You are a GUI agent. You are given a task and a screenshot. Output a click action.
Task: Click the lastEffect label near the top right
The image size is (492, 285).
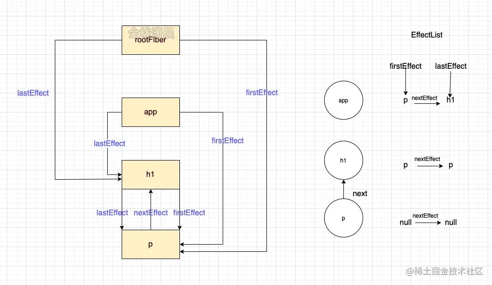pyautogui.click(x=450, y=66)
